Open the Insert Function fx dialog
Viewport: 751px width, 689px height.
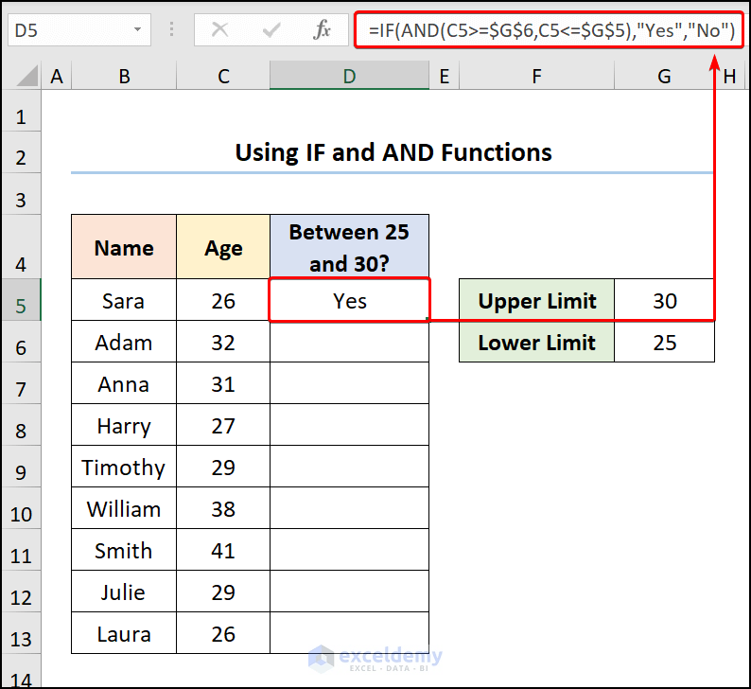[x=322, y=29]
